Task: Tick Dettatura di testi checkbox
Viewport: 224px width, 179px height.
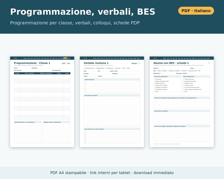Action: click(x=184, y=83)
